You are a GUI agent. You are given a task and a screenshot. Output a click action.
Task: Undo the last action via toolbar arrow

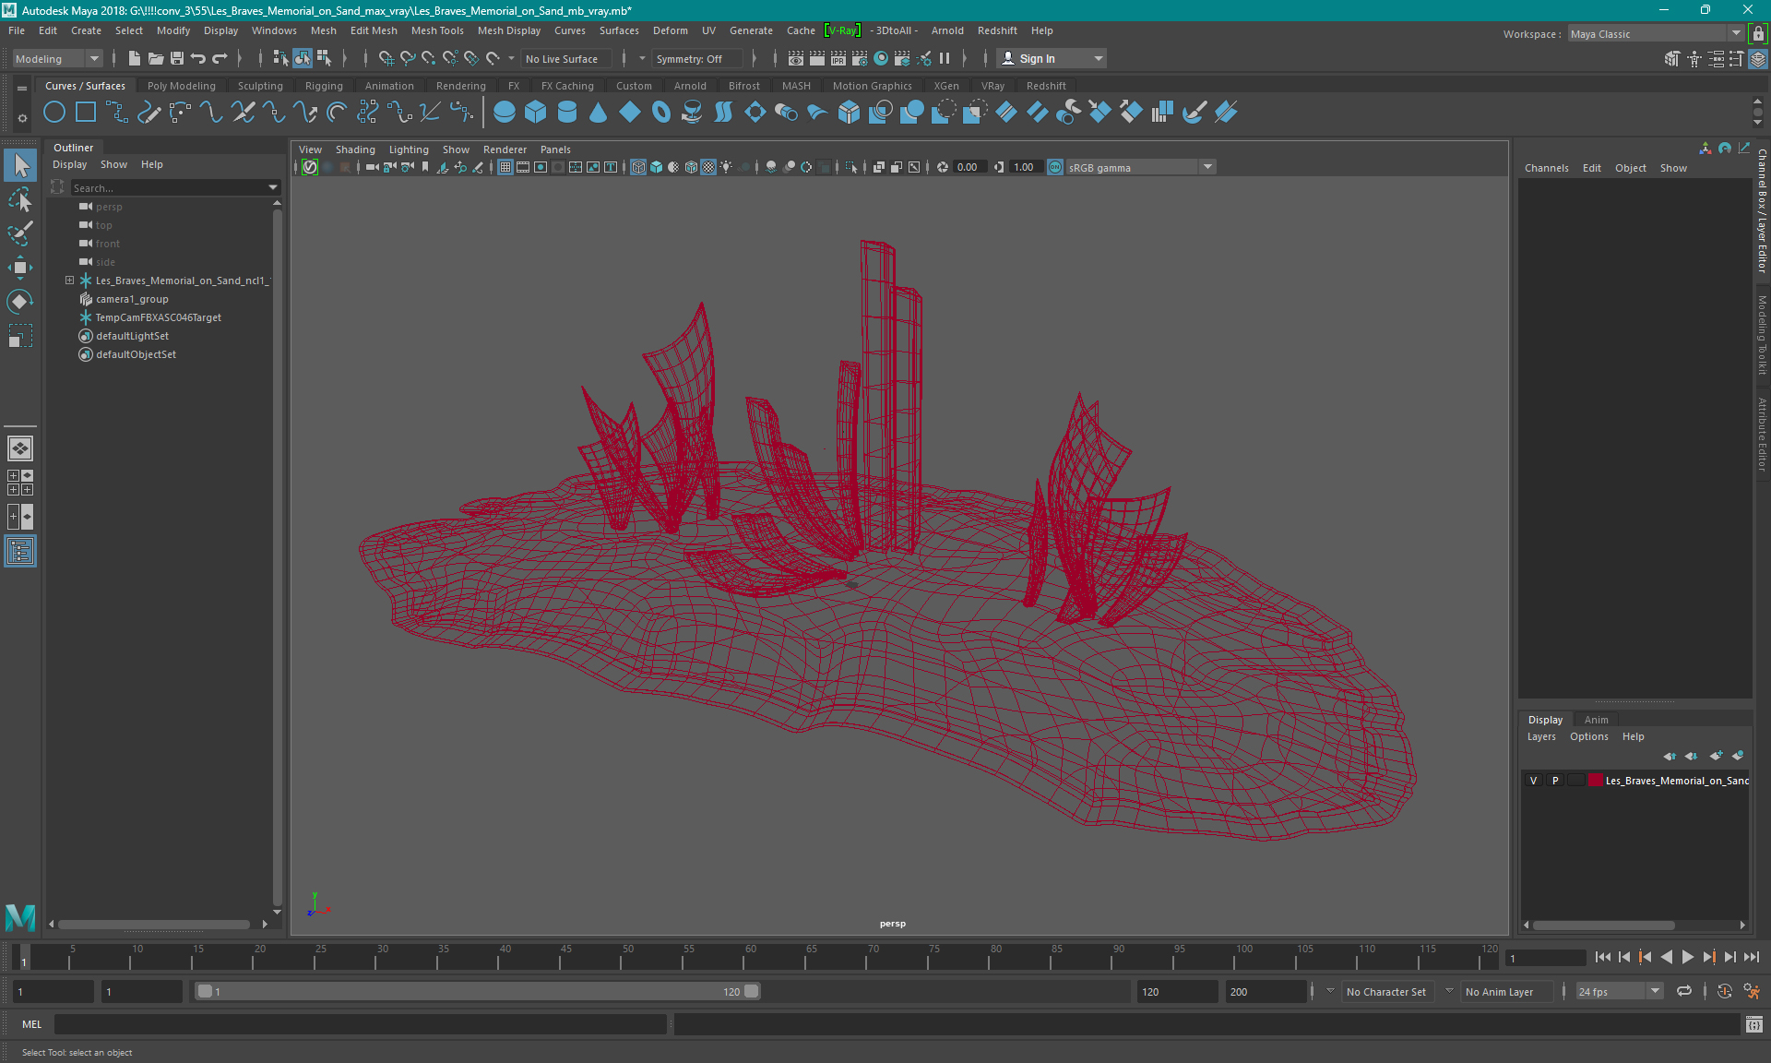coord(198,58)
